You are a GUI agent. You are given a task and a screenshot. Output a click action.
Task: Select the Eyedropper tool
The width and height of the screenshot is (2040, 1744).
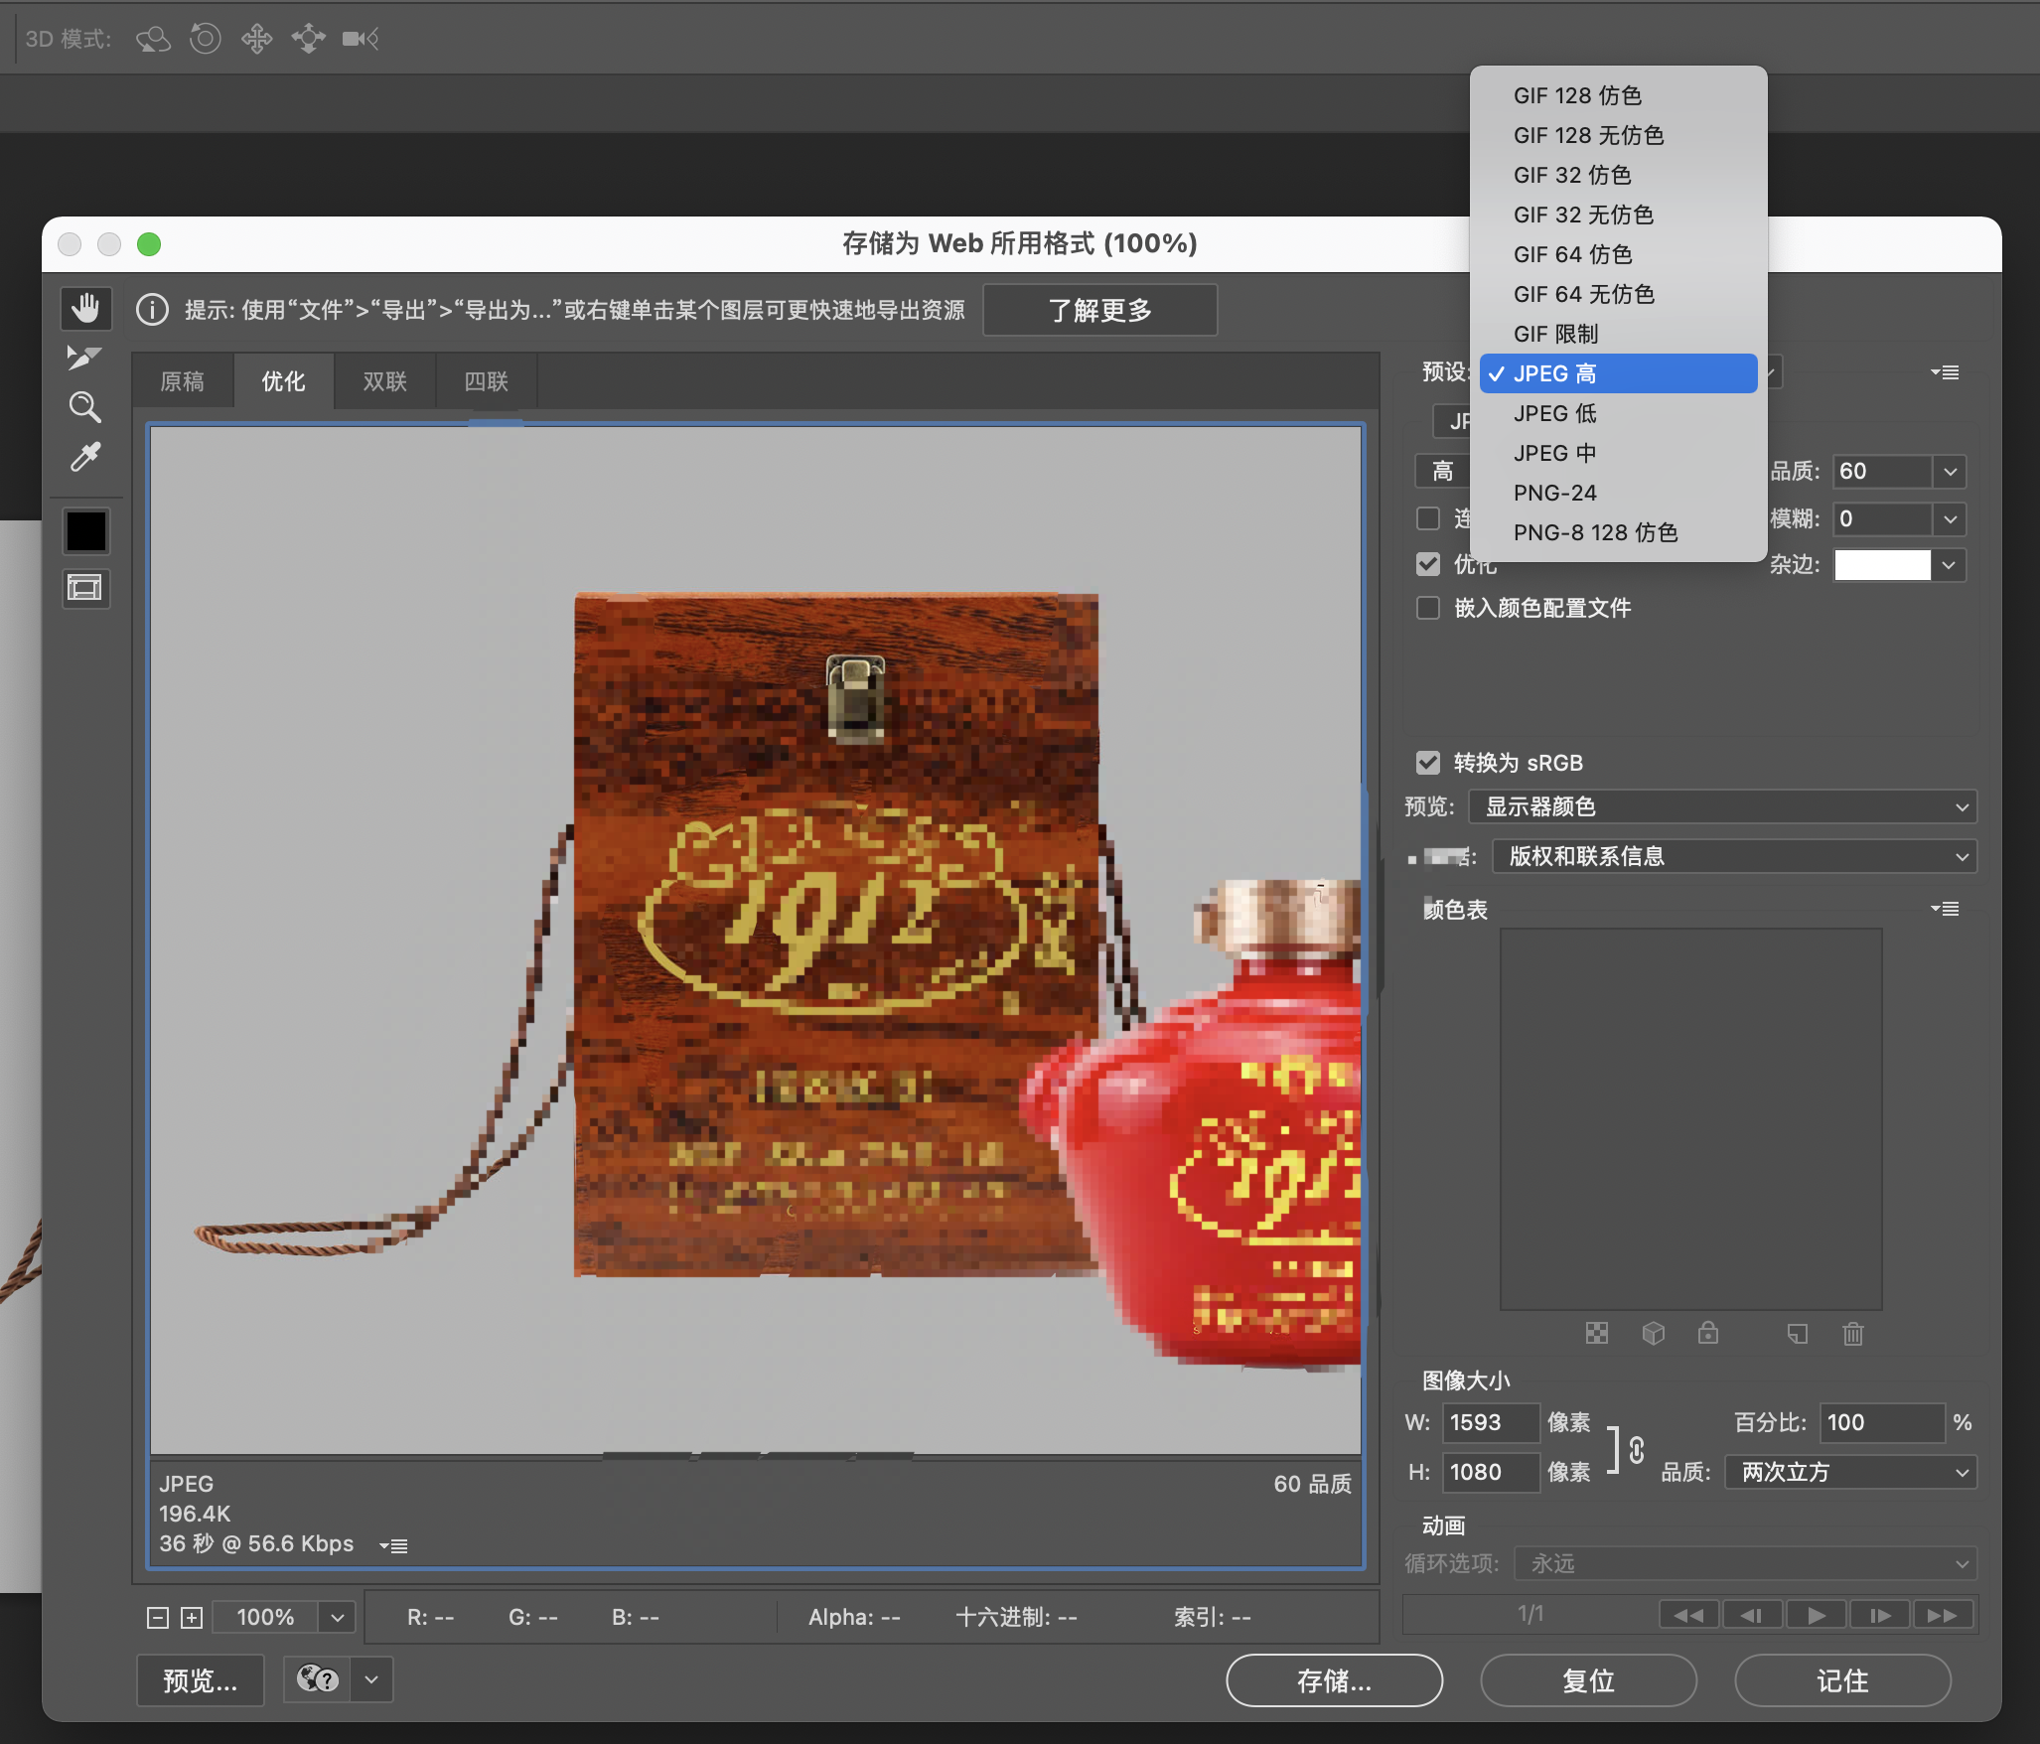coord(85,457)
